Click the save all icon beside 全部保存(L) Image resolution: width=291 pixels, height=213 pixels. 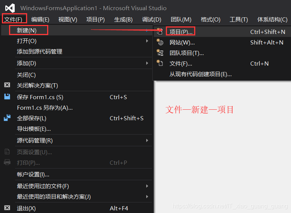pos(7,118)
